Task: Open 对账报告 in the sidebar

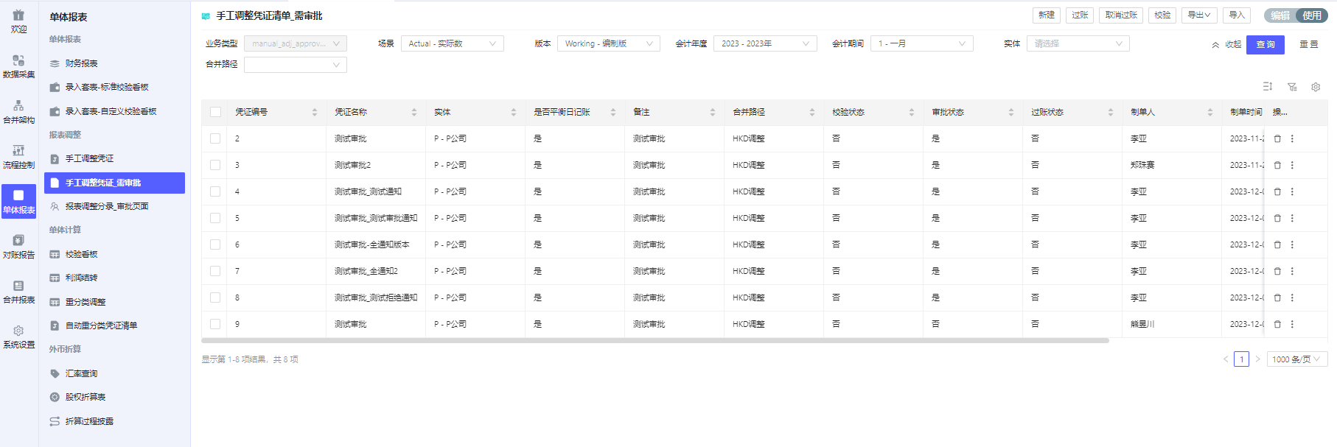Action: (18, 246)
